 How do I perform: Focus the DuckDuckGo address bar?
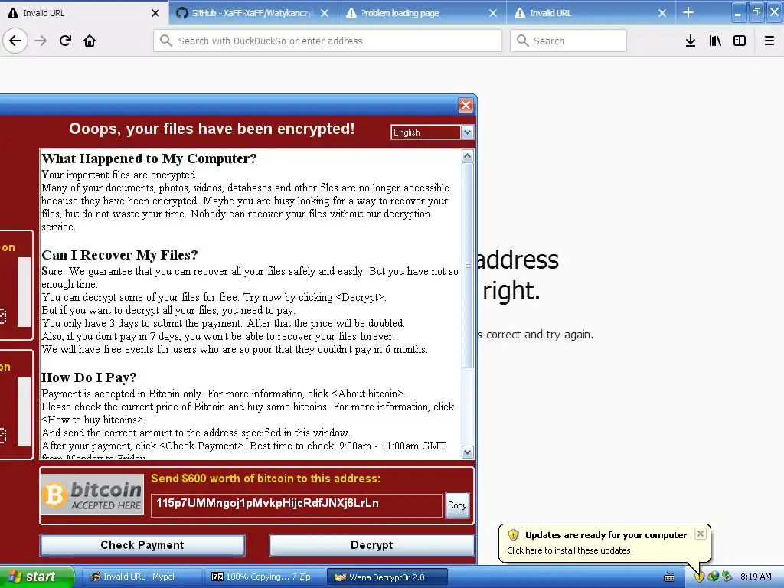pyautogui.click(x=328, y=41)
